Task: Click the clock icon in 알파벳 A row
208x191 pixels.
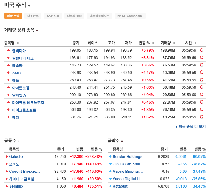Action: point(202,95)
